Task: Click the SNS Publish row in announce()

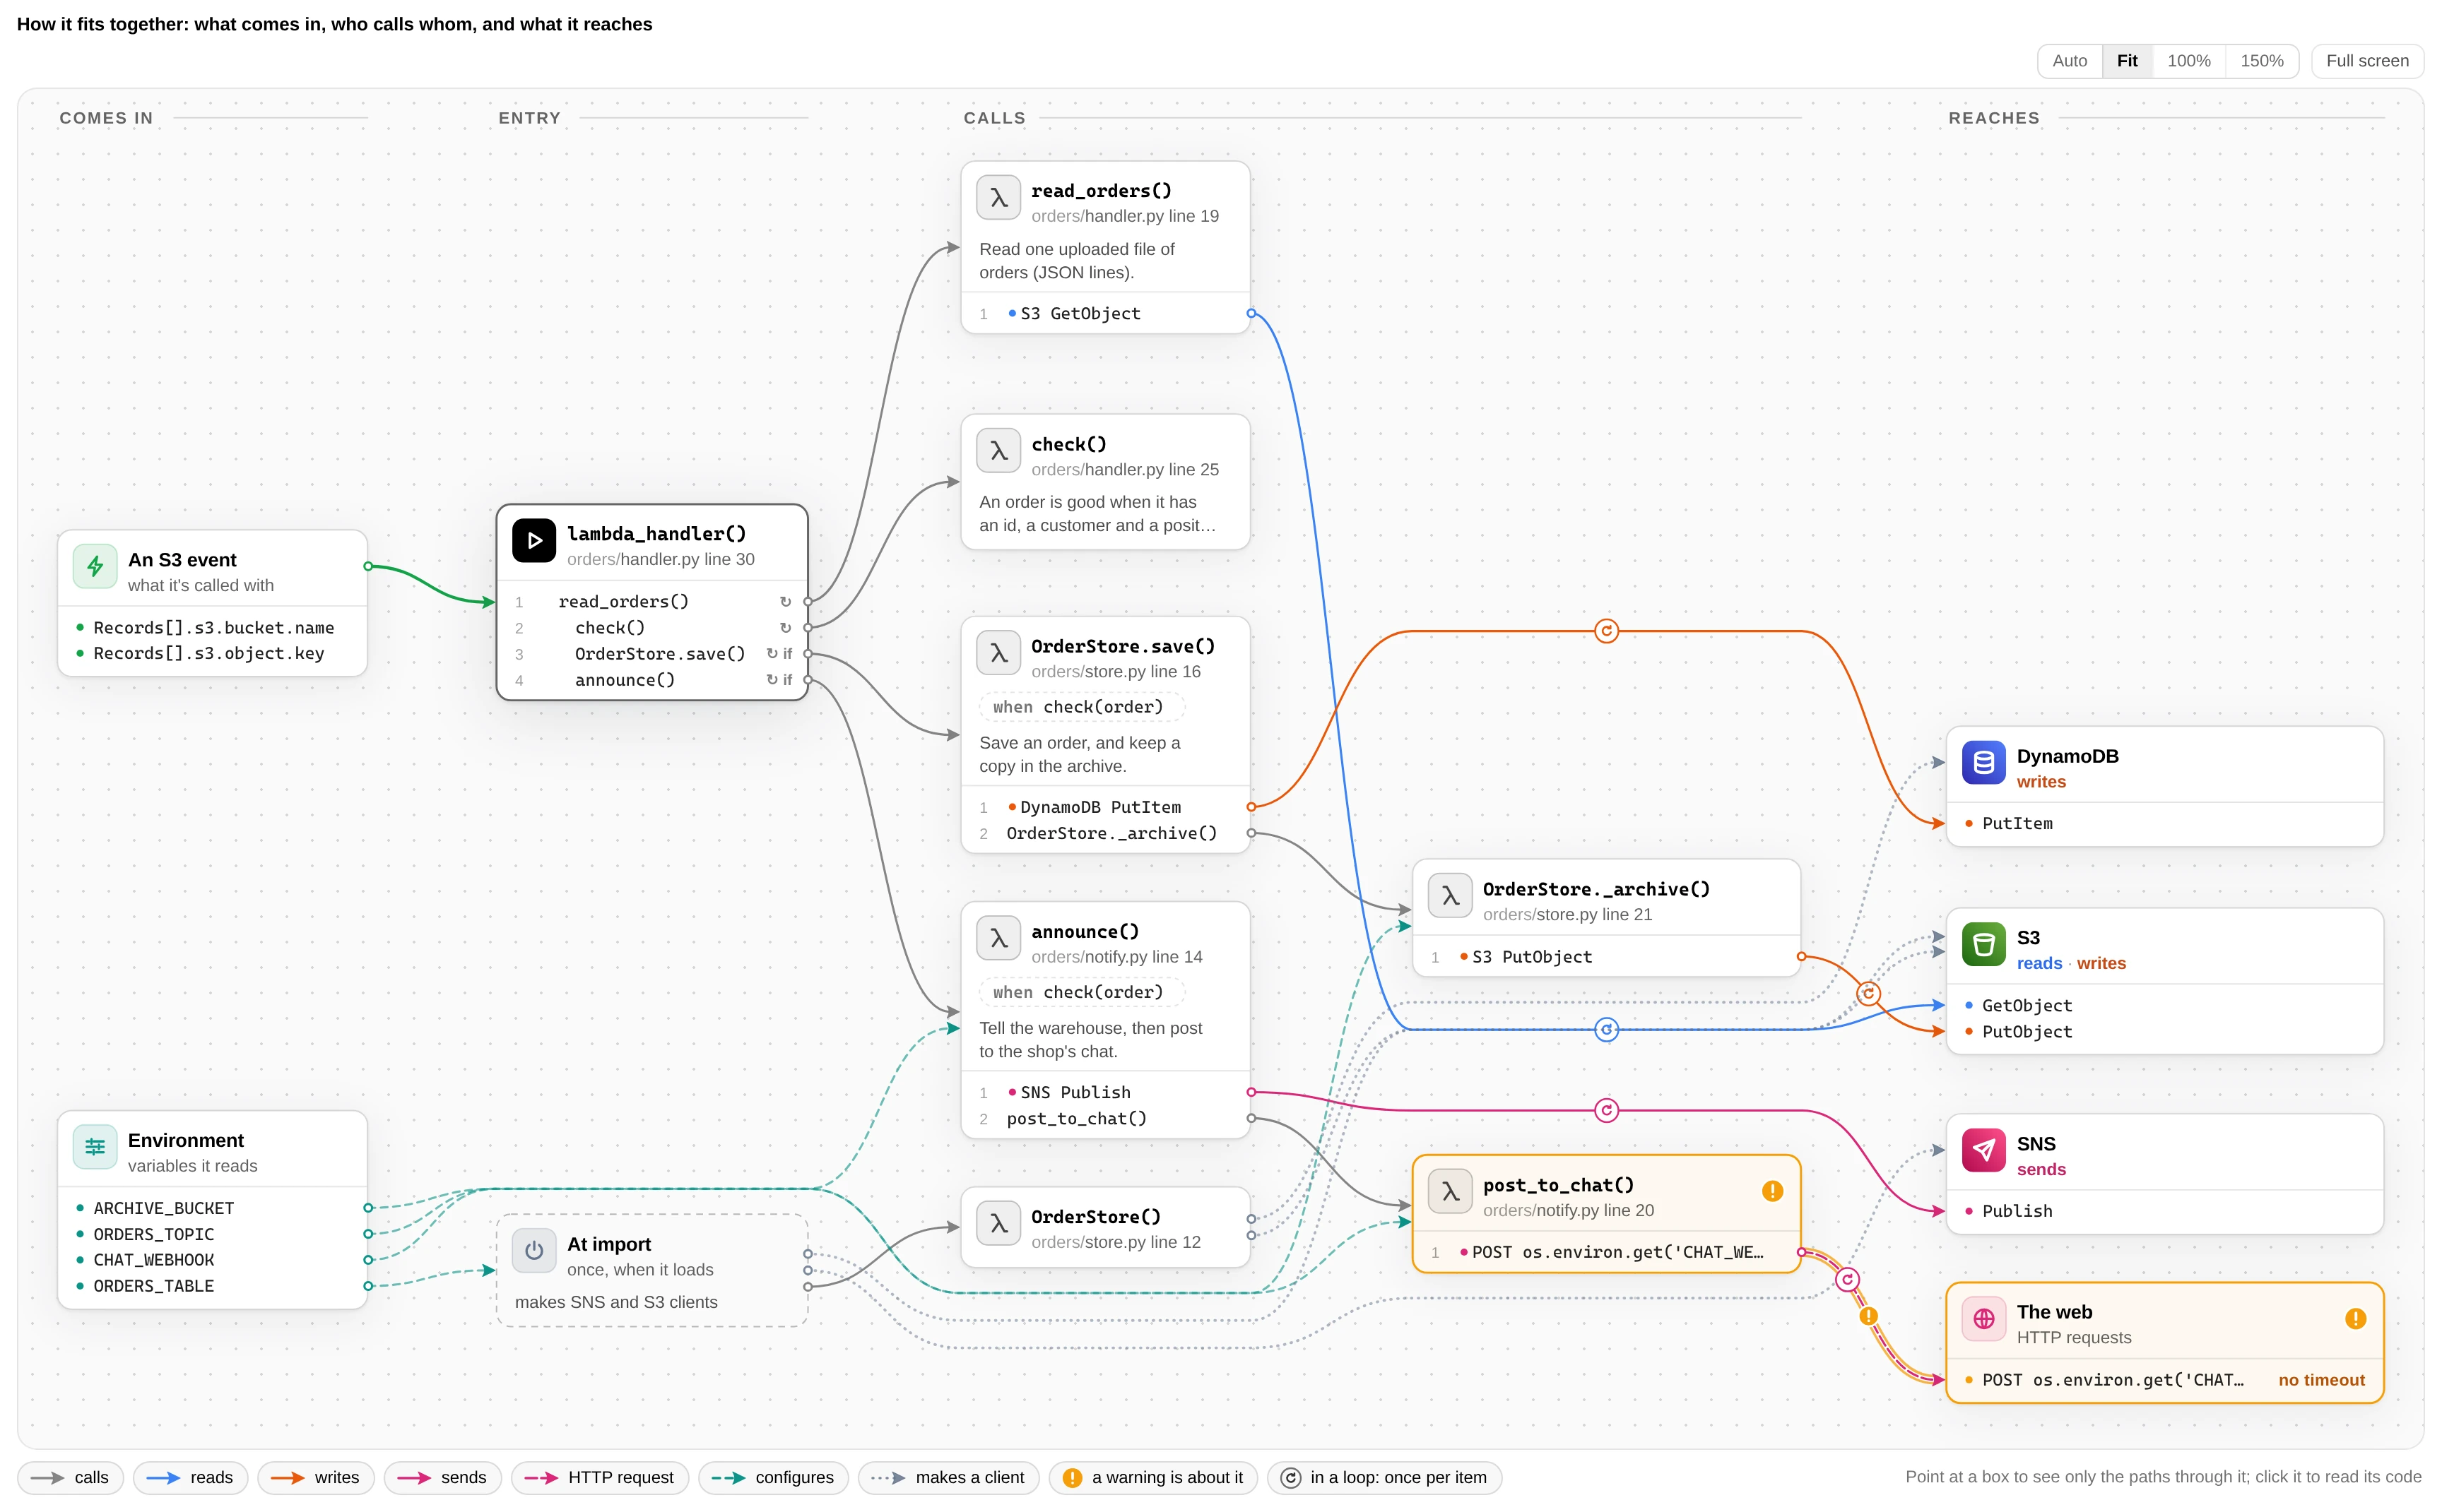Action: (1104, 1092)
